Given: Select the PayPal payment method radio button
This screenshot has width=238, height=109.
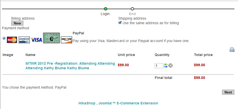Looking at the screenshot, I should point(4,38).
